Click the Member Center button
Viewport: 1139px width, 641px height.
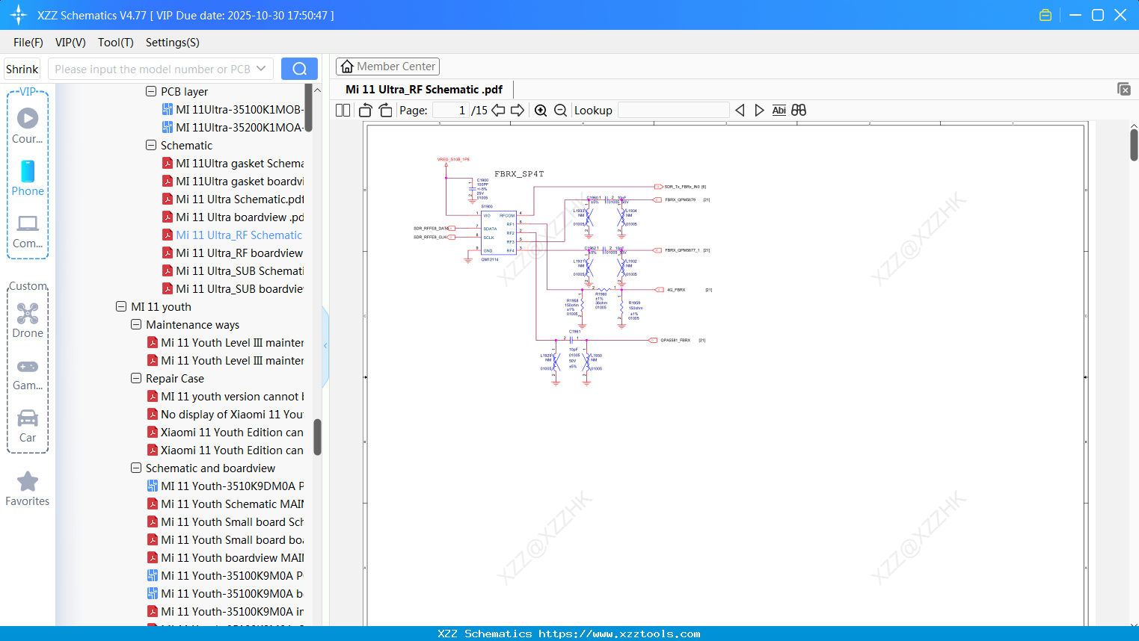click(x=387, y=66)
